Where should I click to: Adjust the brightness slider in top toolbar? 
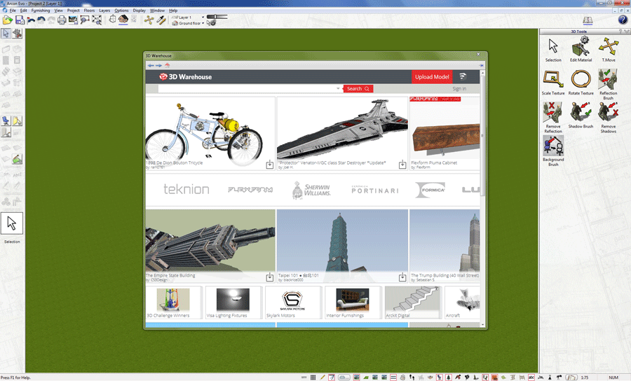tap(217, 17)
